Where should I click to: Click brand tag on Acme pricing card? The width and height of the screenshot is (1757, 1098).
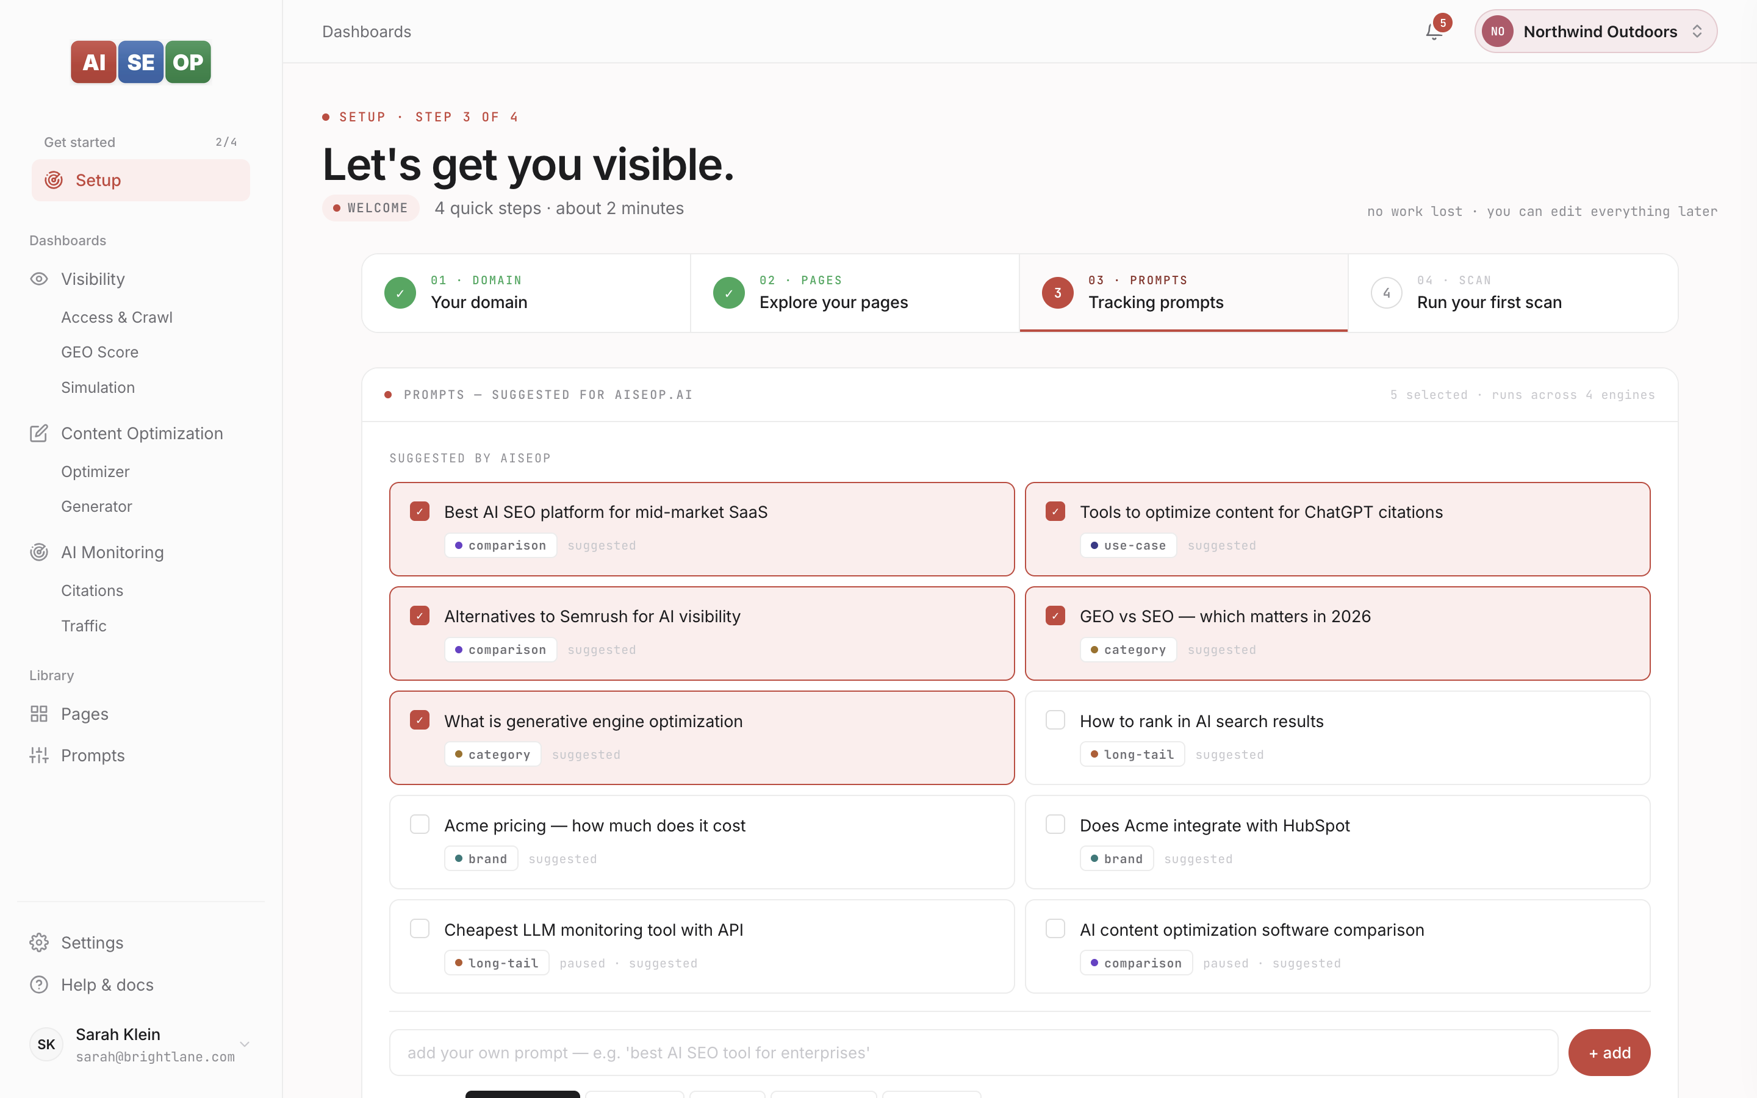tap(481, 858)
